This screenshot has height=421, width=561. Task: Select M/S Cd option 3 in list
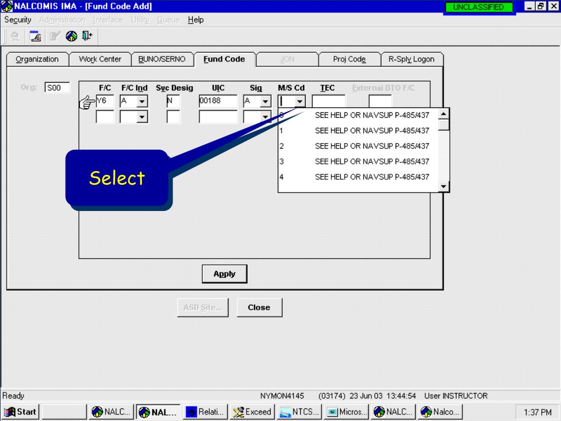[x=358, y=162]
